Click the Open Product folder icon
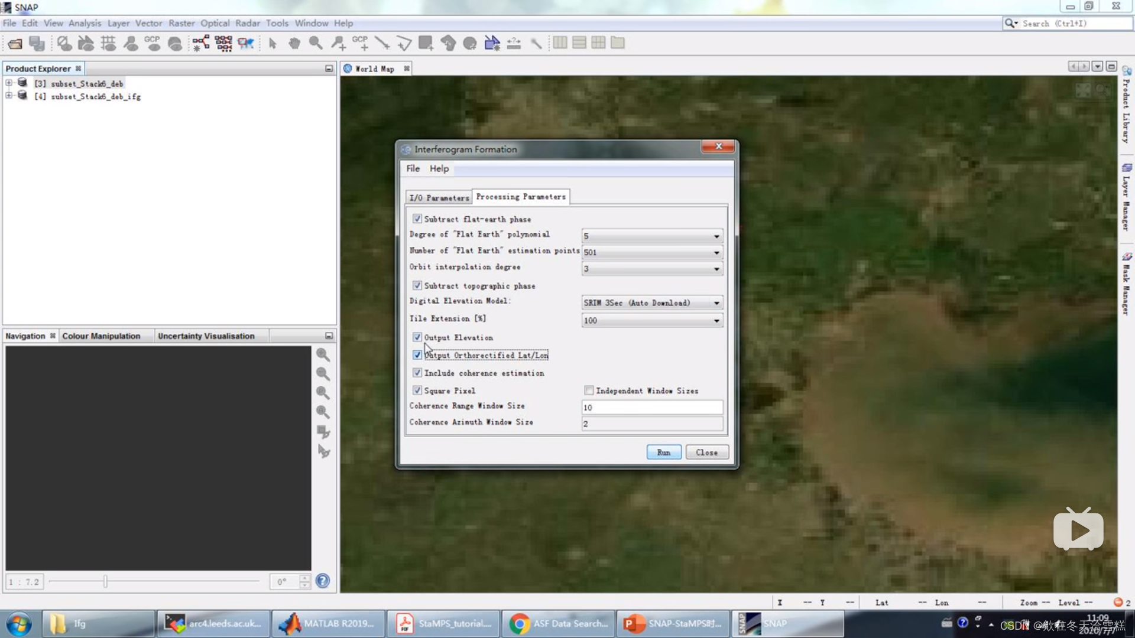This screenshot has height=638, width=1135. click(x=15, y=43)
